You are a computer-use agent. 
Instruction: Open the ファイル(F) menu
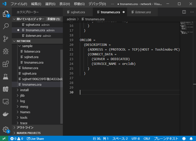19,4
